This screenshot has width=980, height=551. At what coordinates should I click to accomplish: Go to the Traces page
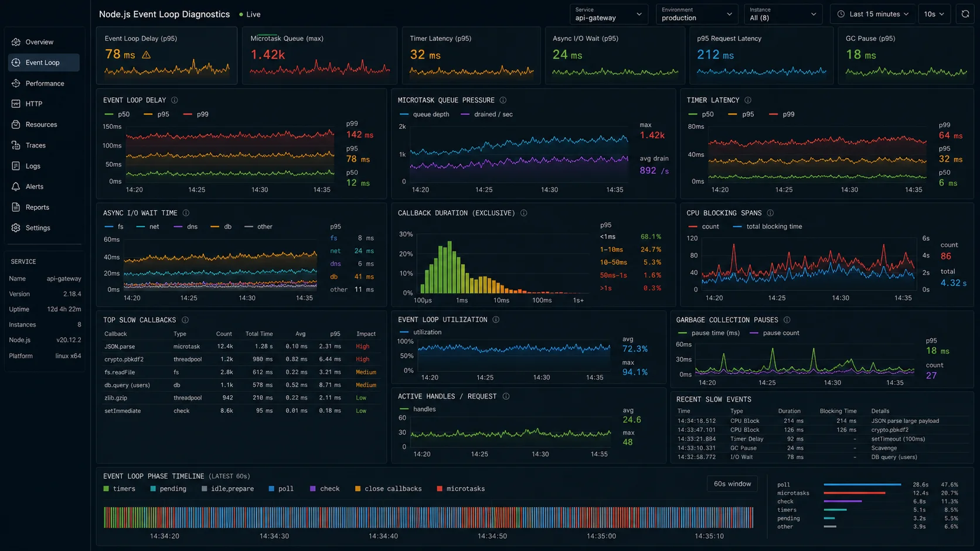click(44, 145)
